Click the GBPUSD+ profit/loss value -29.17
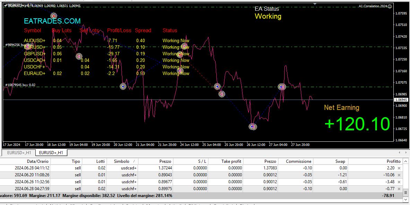Screen dimensions: 410x205 [113, 54]
